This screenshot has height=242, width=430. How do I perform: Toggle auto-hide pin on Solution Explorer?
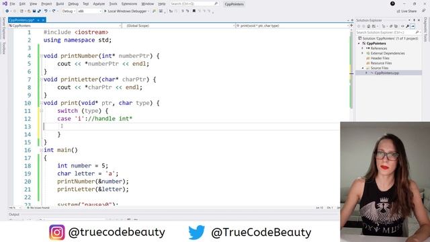(414, 20)
